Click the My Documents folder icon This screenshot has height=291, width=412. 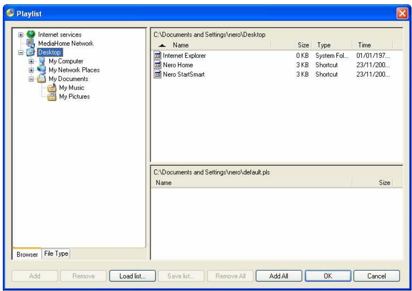[42, 79]
